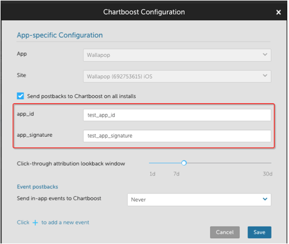Click the plus icon to add event

(35, 223)
